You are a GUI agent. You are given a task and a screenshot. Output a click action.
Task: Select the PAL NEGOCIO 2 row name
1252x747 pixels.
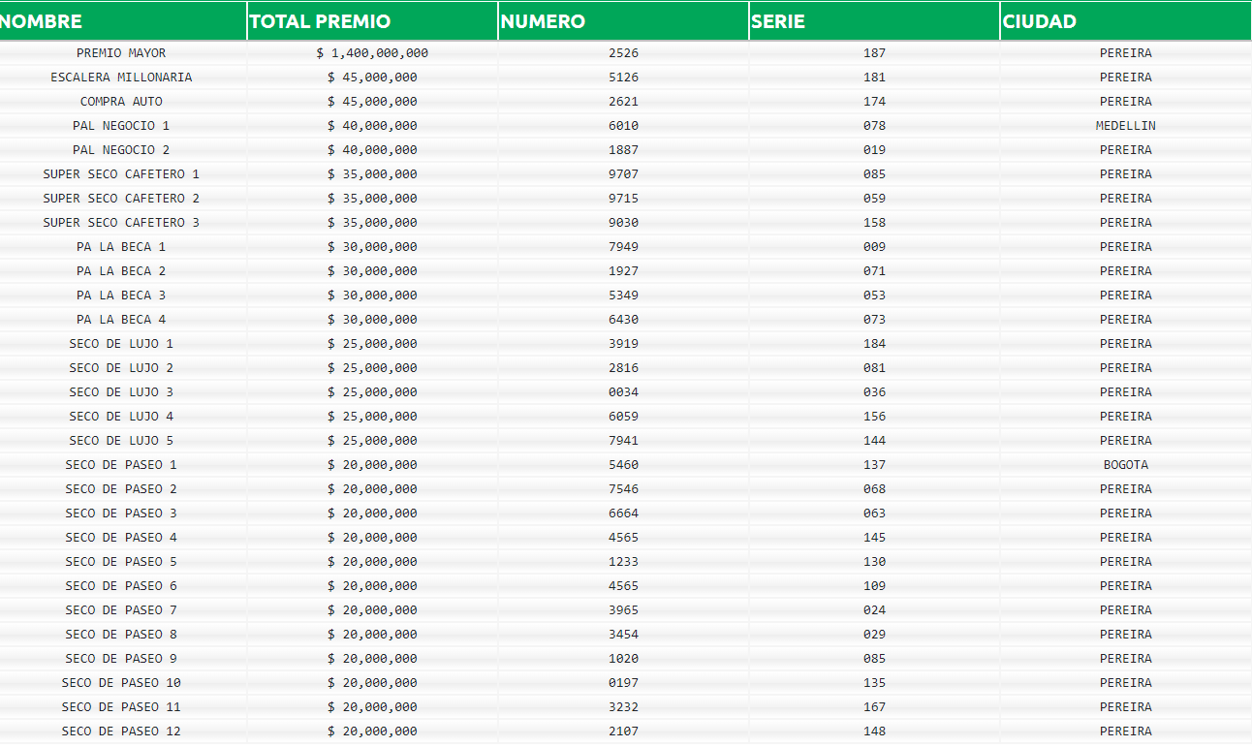(x=121, y=150)
